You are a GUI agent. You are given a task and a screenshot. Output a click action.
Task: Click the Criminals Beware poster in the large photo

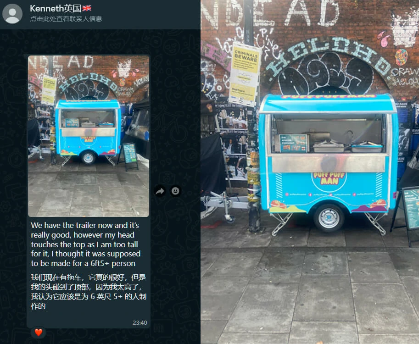[x=245, y=74]
